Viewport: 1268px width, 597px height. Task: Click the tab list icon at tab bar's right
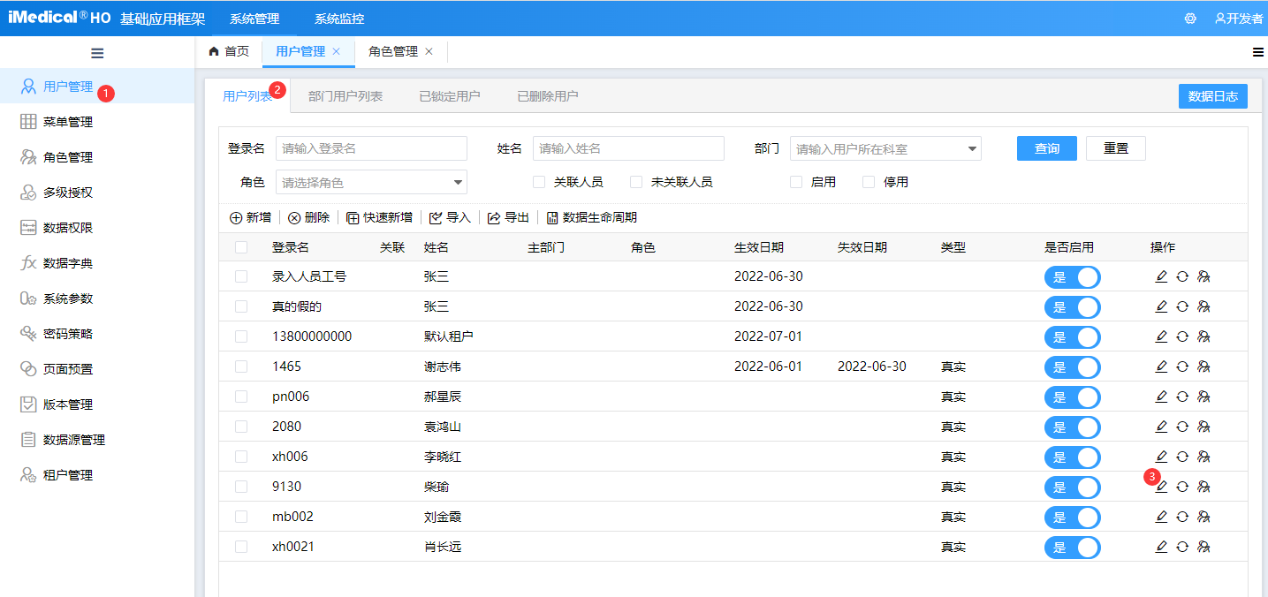point(1258,51)
